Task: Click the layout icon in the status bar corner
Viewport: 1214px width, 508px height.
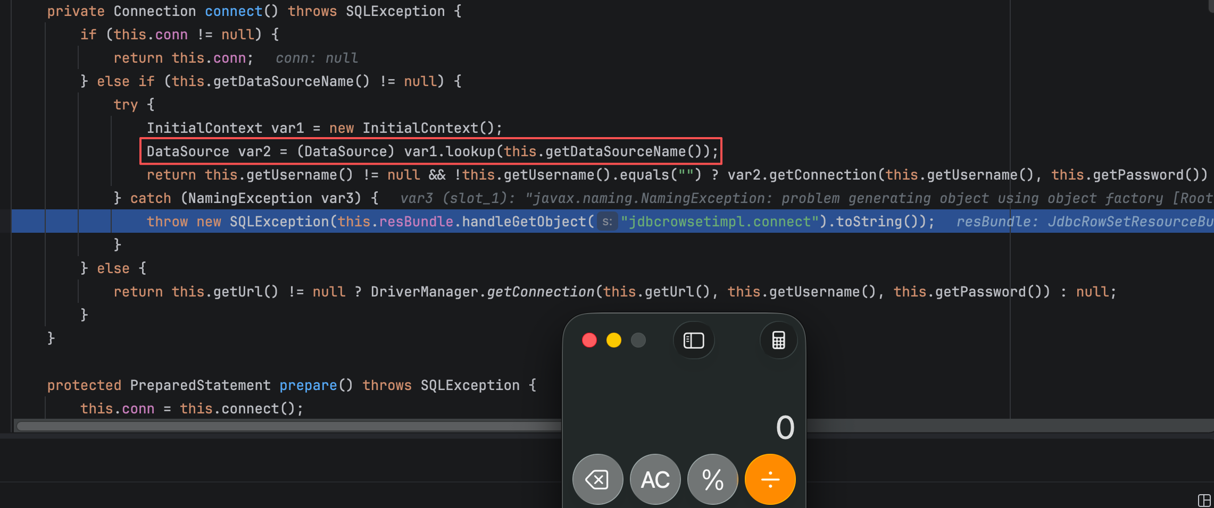Action: 1204,500
